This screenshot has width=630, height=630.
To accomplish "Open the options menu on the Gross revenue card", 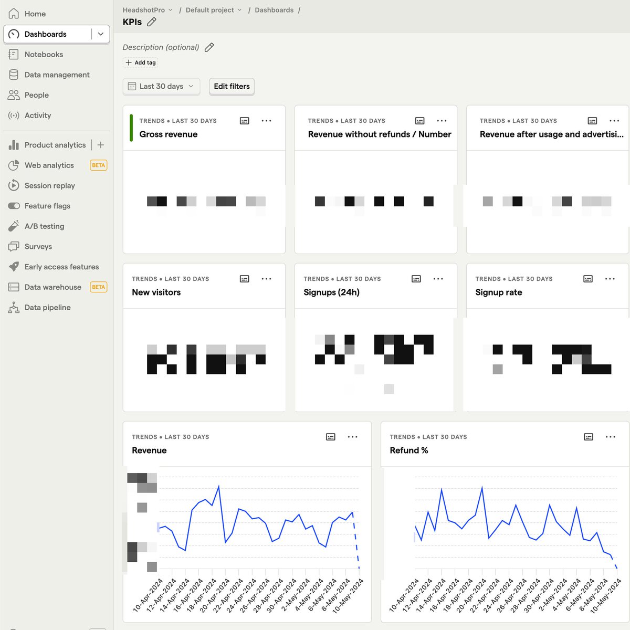I will pos(266,120).
